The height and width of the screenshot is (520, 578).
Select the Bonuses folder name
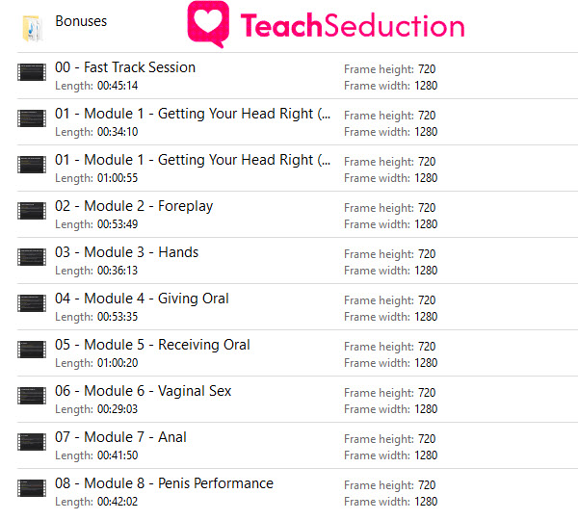pos(81,21)
